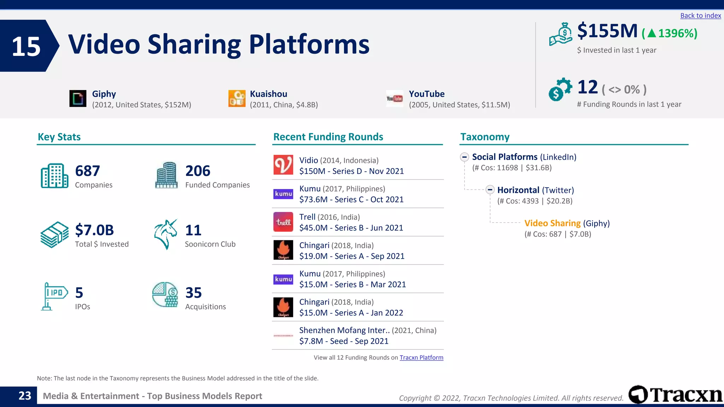724x407 pixels.
Task: Click the Tracxn logo in footer
Action: point(676,394)
